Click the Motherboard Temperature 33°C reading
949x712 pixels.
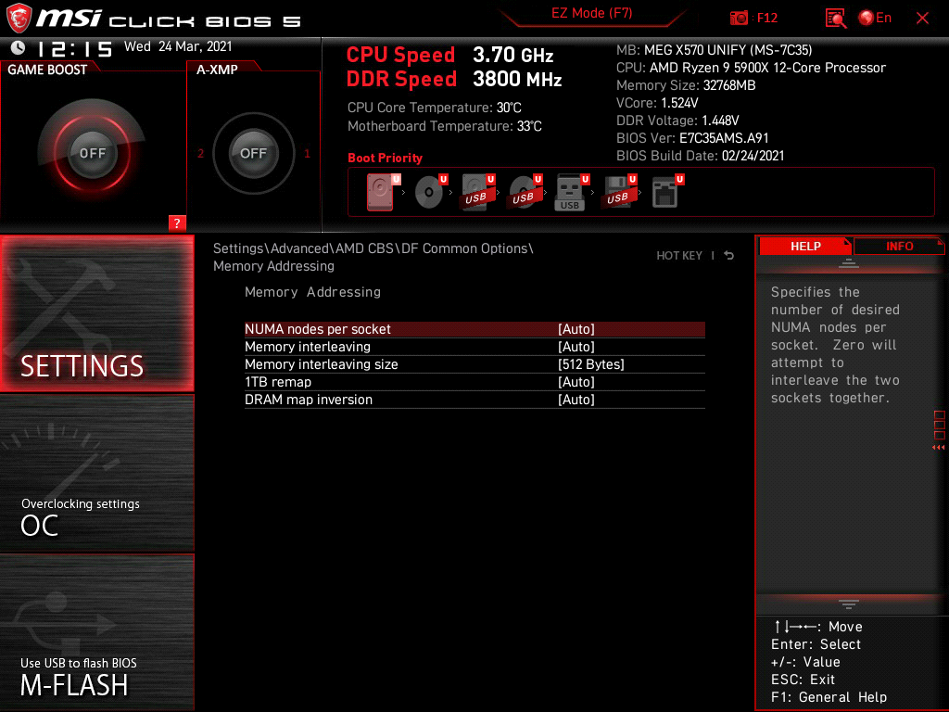(445, 126)
